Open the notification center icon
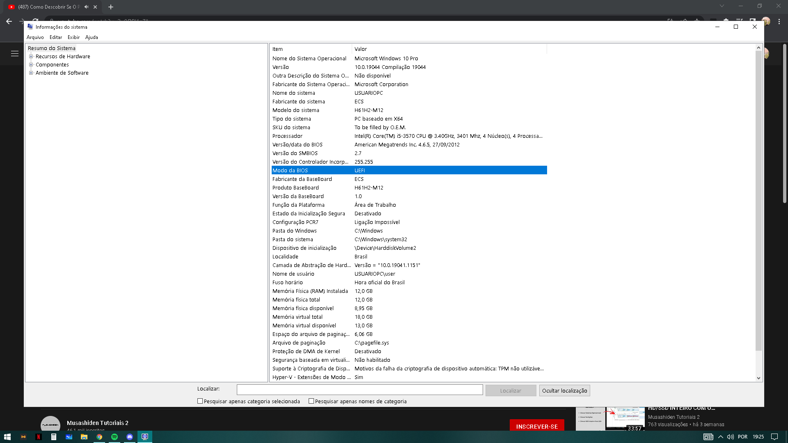 click(x=774, y=437)
